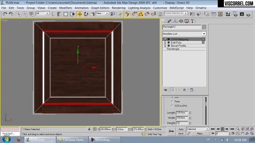Click the Align tool icon
This screenshot has height=143, width=255.
[x=199, y=14]
